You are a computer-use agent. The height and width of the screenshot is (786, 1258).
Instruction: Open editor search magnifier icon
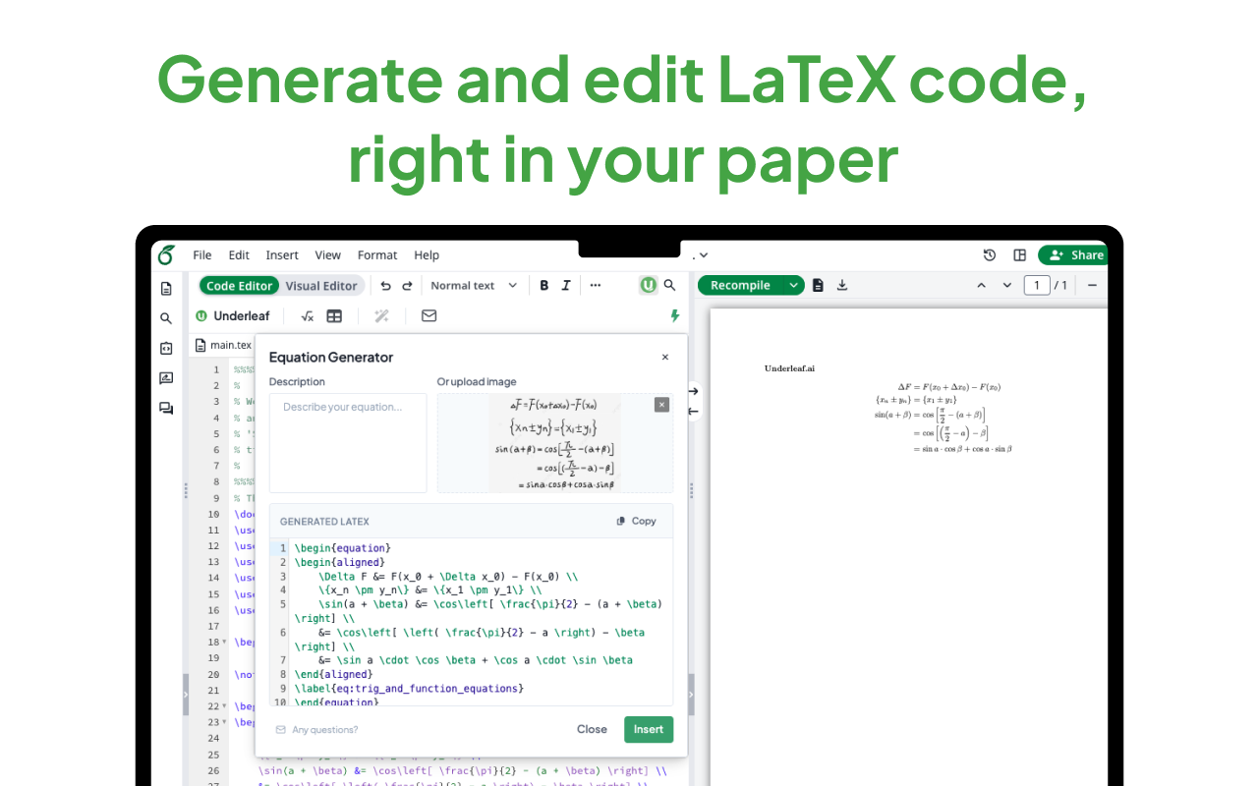coord(669,285)
